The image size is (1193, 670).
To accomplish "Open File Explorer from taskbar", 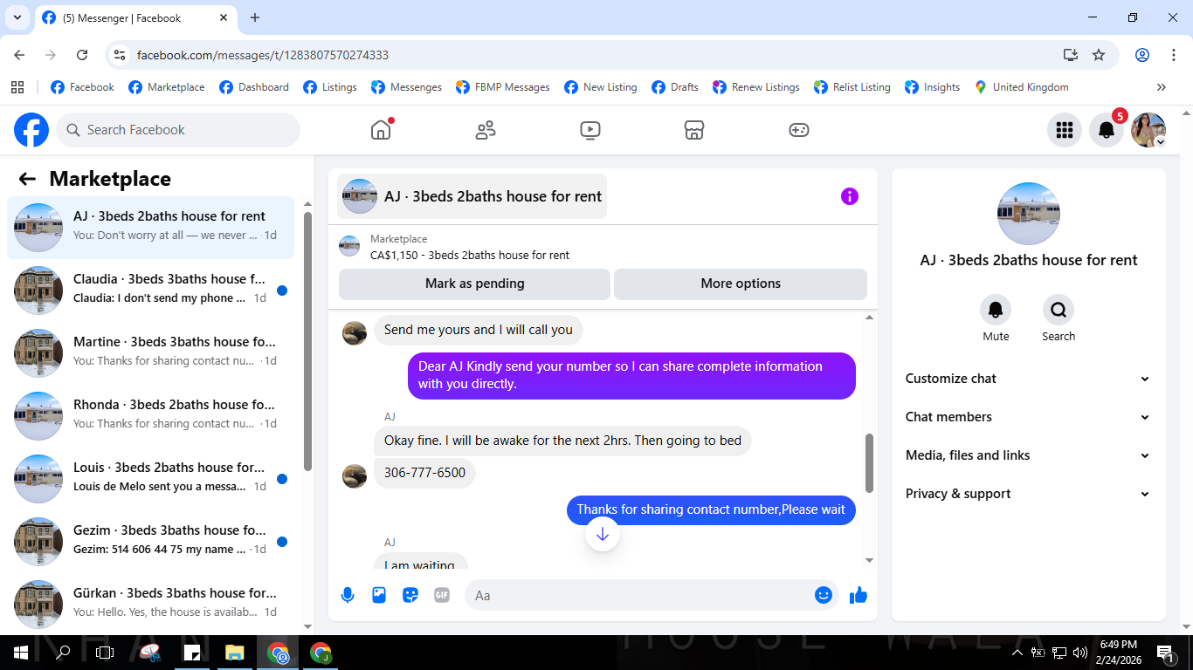I will click(234, 653).
